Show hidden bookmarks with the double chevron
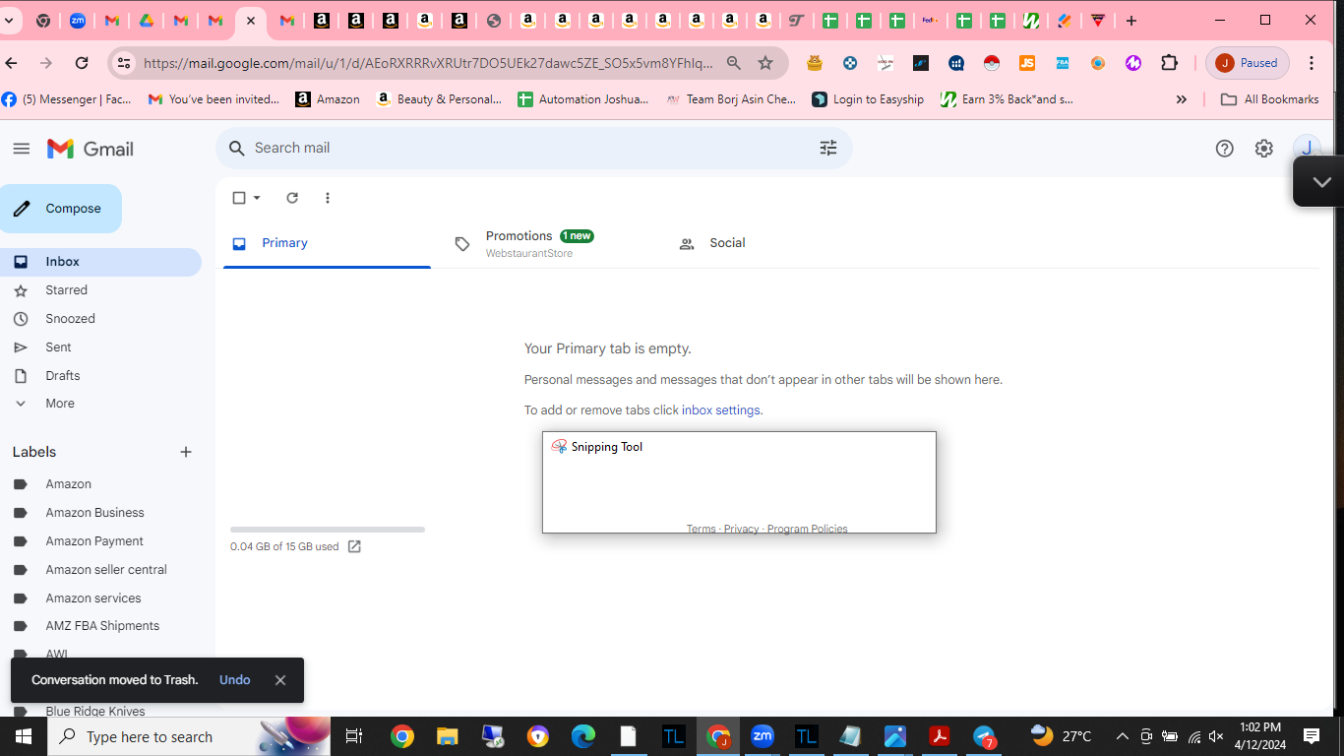 point(1182,99)
